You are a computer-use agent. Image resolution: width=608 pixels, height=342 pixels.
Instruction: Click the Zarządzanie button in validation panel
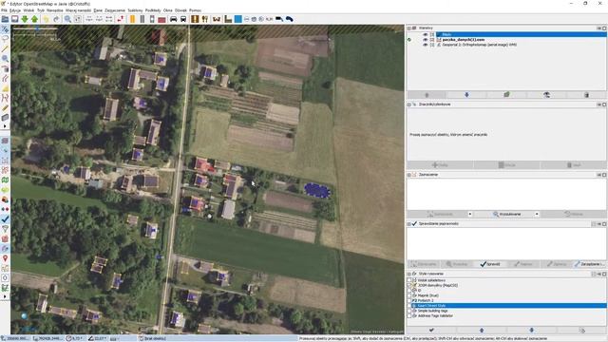(590, 264)
